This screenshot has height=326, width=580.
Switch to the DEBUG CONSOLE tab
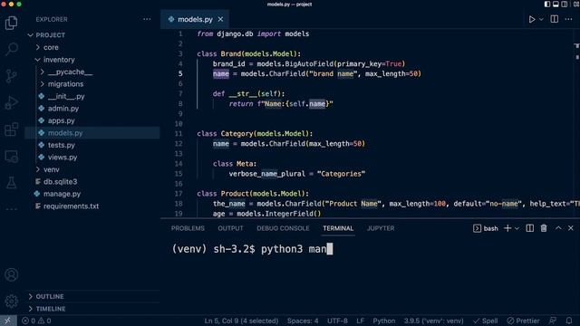point(283,228)
